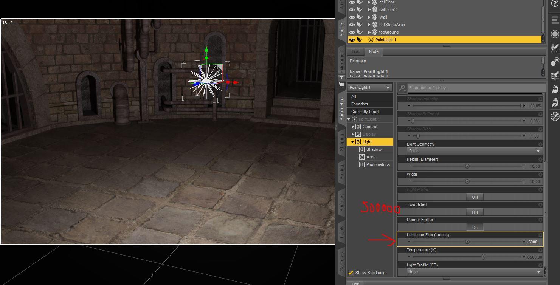Viewport: 560px width, 285px height.
Task: Click the Temperature (K) slider handle
Action: tap(483, 257)
